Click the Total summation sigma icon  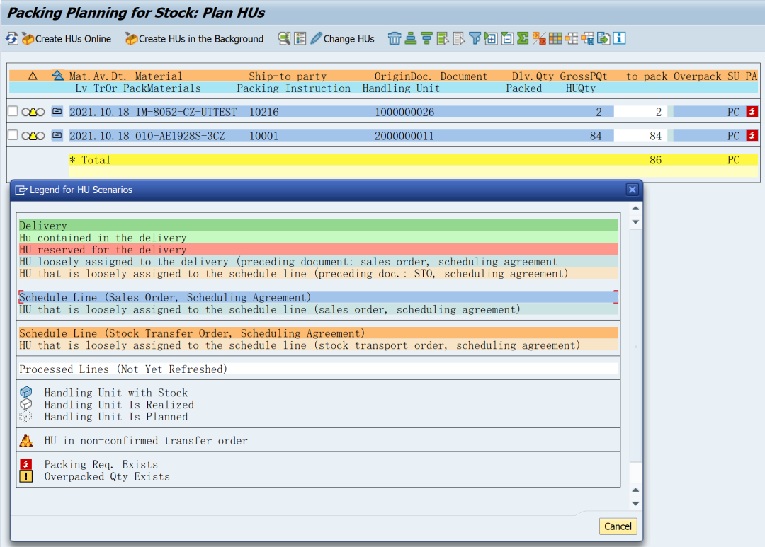point(523,38)
